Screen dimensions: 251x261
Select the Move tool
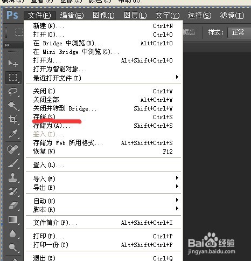point(13,63)
